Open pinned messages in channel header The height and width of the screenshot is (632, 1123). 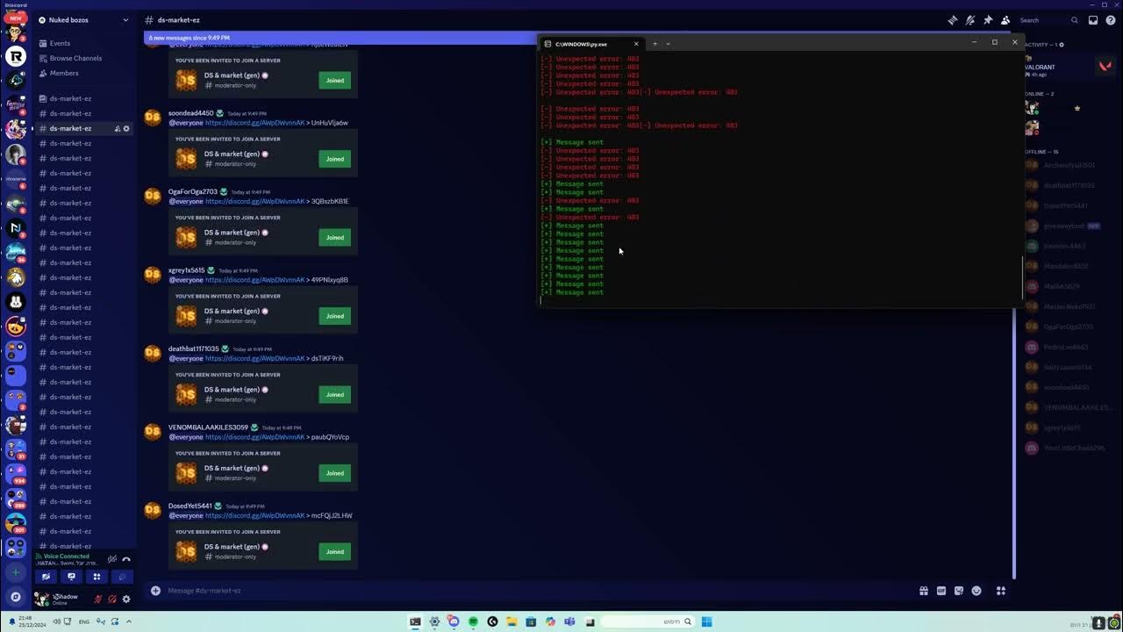tap(988, 20)
